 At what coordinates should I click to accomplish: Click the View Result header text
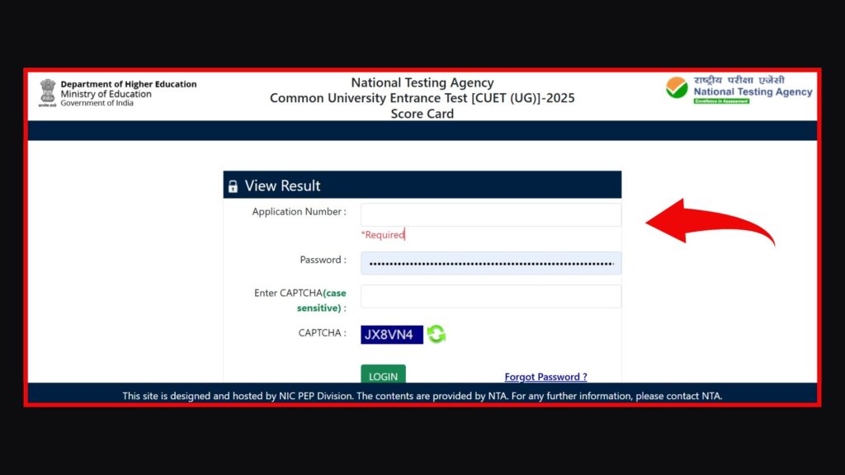282,186
